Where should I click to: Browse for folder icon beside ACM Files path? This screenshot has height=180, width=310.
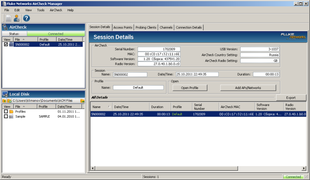(83, 101)
